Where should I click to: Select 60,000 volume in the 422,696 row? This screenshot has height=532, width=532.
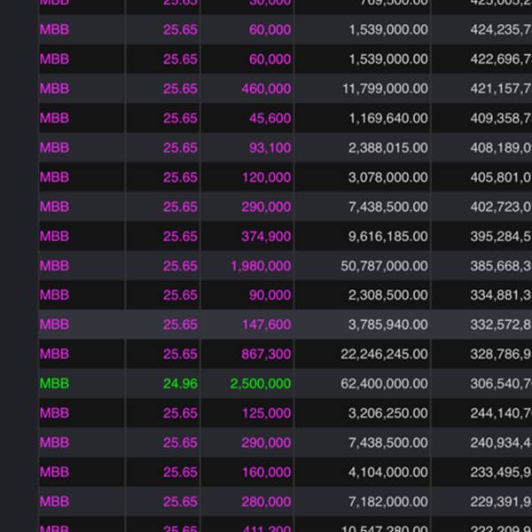(270, 59)
